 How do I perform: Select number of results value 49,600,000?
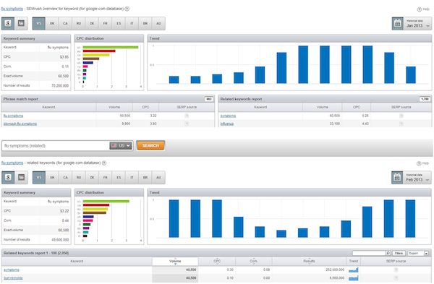60,240
